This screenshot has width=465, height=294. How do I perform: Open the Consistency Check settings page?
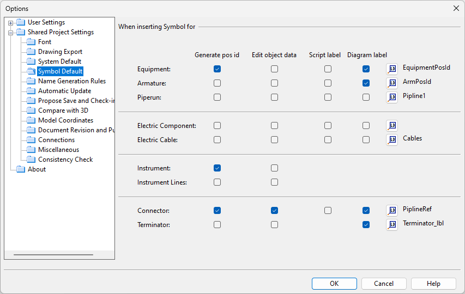coord(65,160)
